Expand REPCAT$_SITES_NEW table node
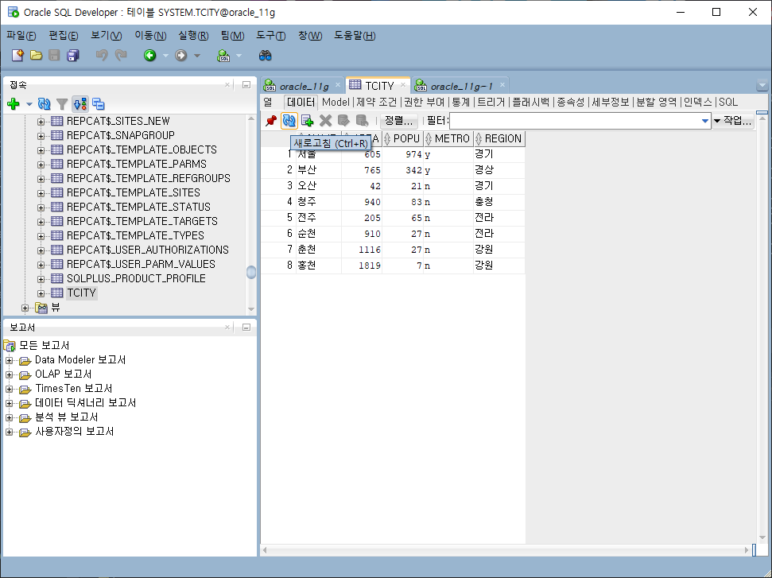 (41, 122)
